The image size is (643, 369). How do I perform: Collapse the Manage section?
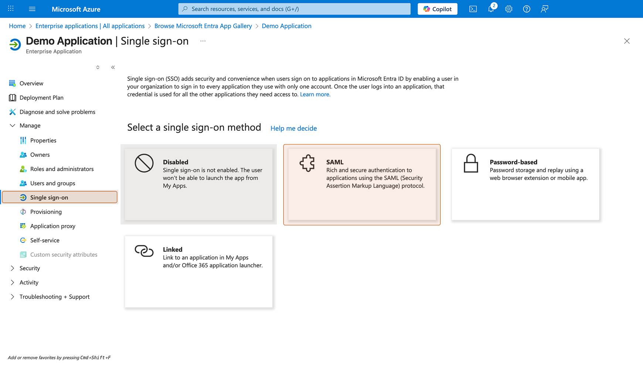(13, 125)
